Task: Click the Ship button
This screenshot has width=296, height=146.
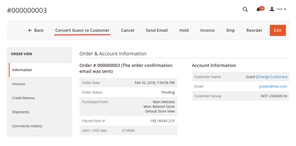Action: tap(230, 30)
